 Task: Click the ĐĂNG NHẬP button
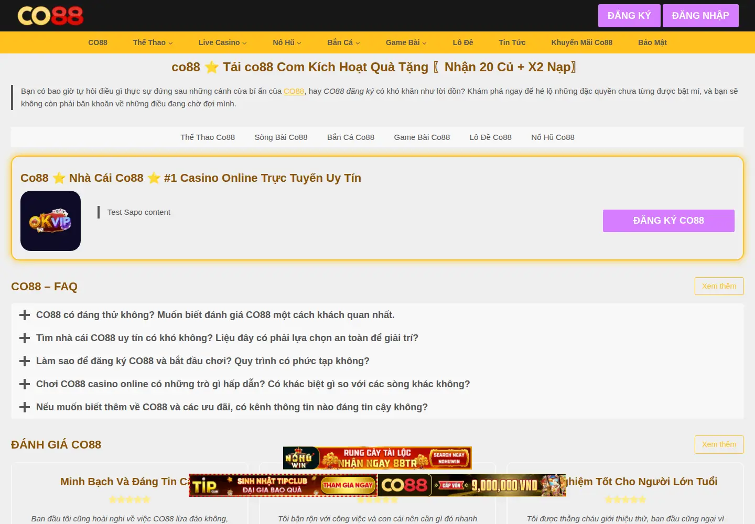(x=700, y=16)
